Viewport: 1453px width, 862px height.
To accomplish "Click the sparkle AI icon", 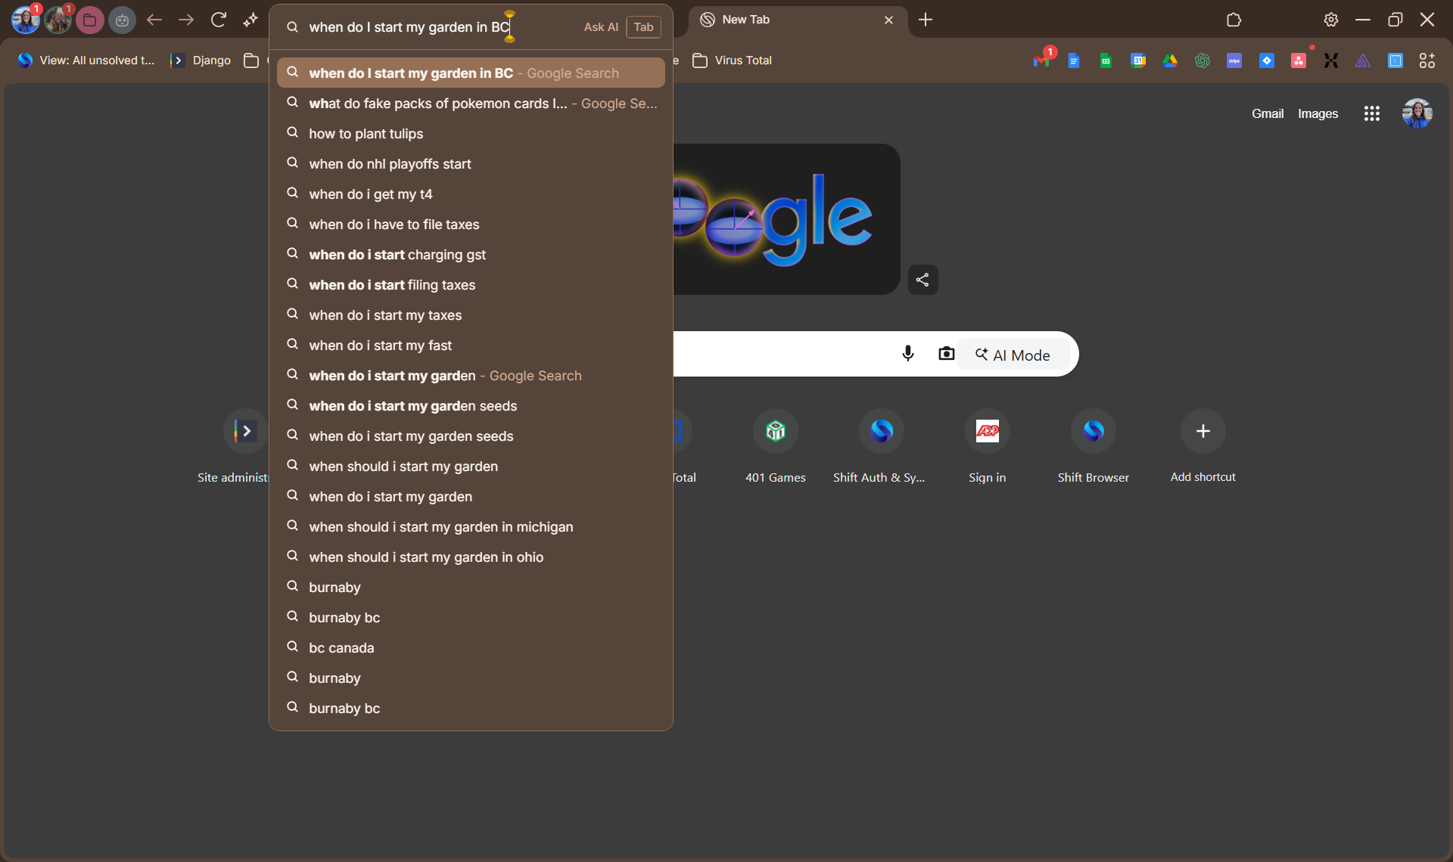I will point(250,20).
